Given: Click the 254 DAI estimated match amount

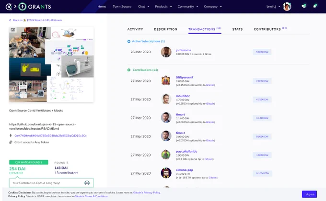Looking at the screenshot, I should (17, 168).
